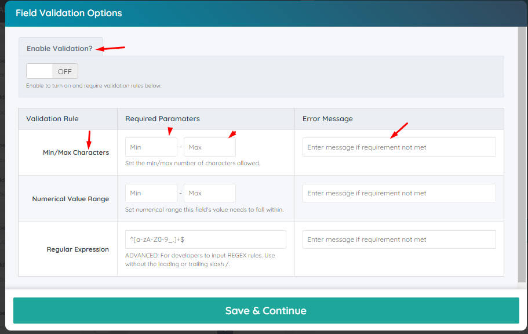Screen dimensions: 528x334
Task: Toggle the Enable Validation OFF switch
Action: [52, 71]
